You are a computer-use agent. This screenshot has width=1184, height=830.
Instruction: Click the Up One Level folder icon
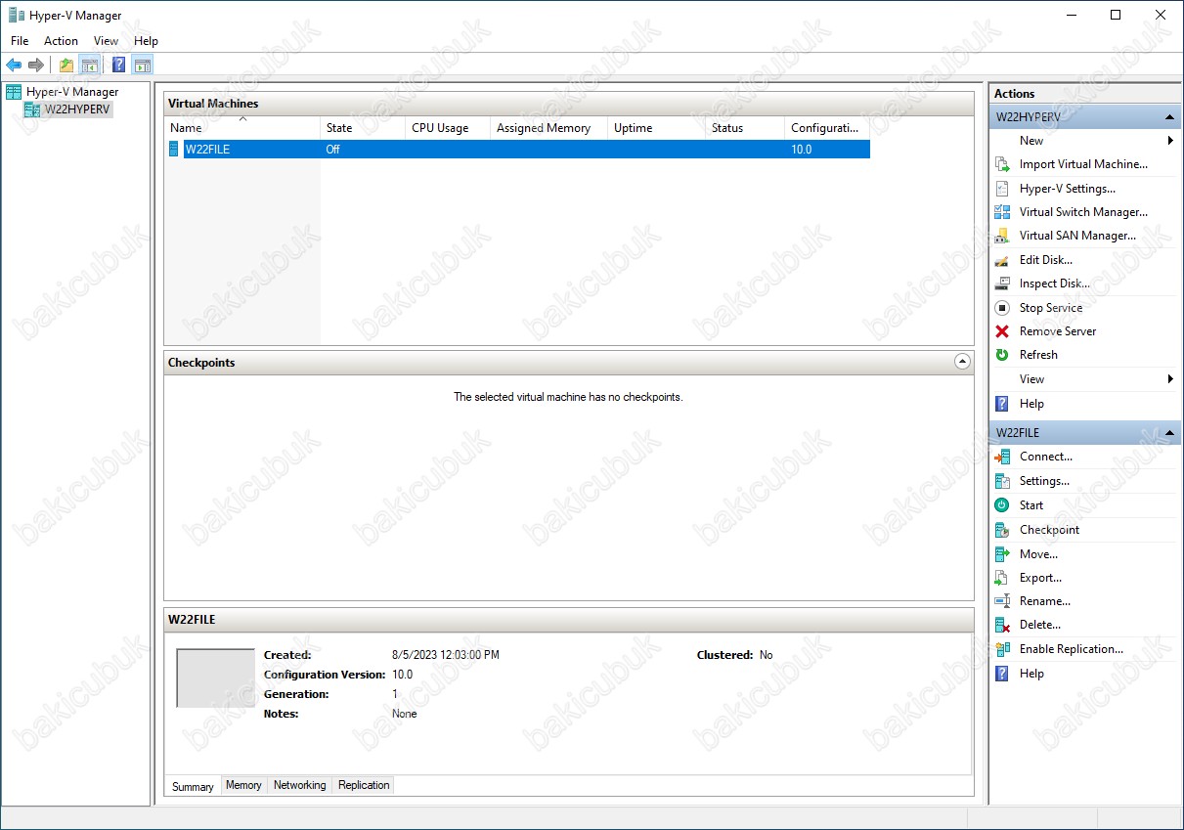coord(66,66)
